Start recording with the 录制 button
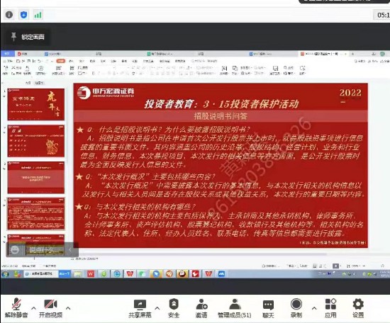 pyautogui.click(x=296, y=308)
